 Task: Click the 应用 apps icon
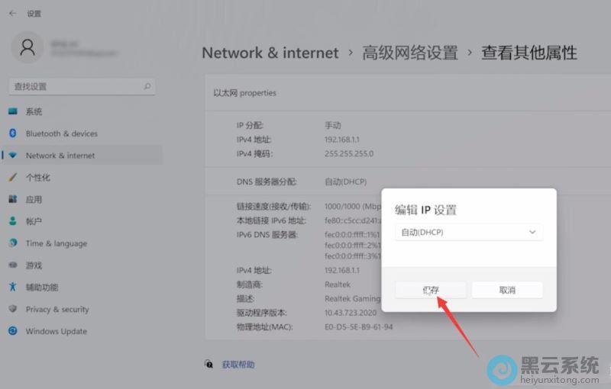pos(12,199)
